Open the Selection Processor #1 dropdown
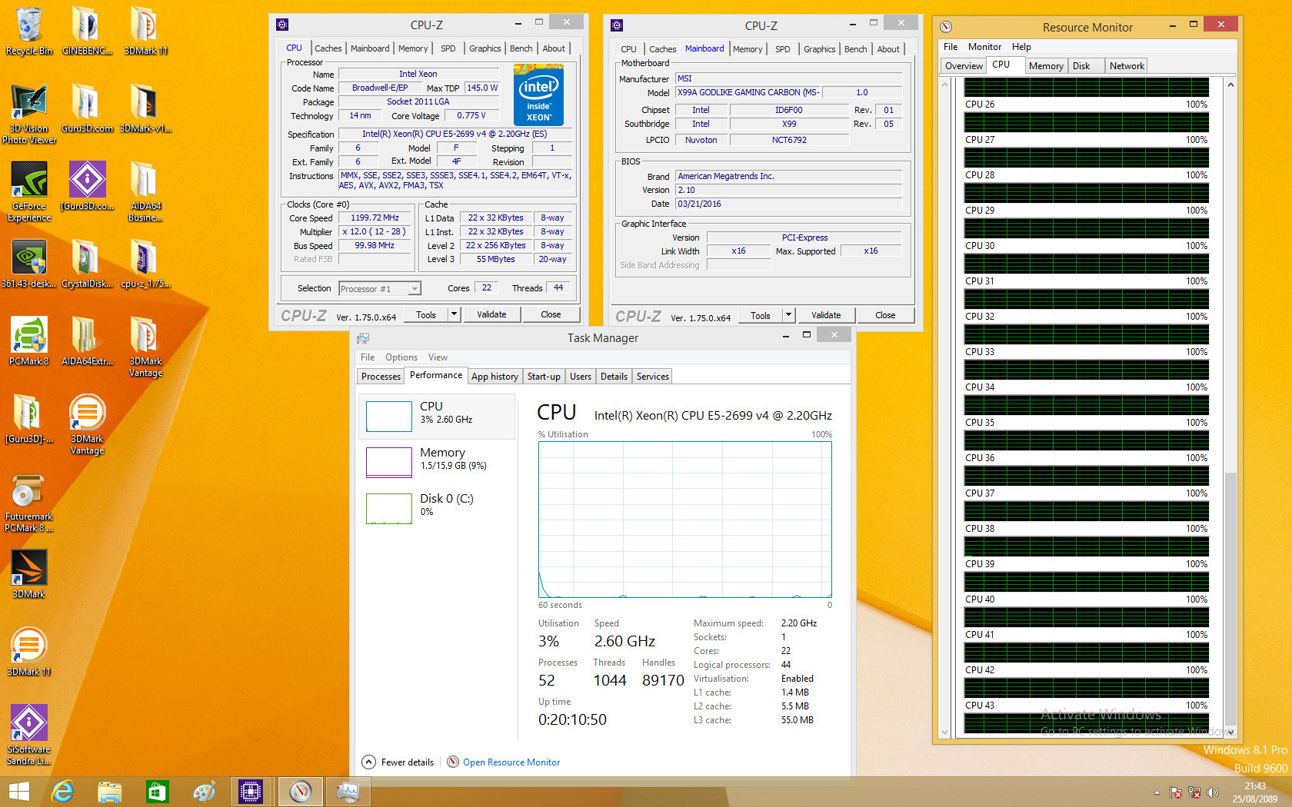This screenshot has height=807, width=1292. tap(380, 289)
